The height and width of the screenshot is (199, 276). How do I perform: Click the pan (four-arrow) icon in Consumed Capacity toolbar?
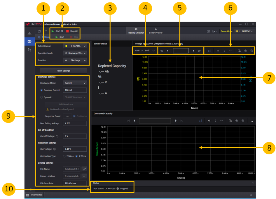209,121
